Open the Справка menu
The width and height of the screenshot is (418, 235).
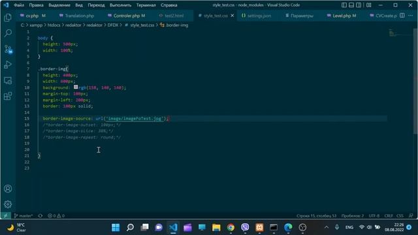(x=169, y=5)
